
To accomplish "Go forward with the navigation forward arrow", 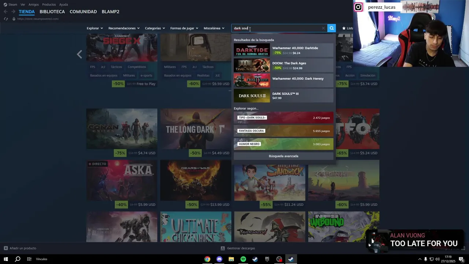I will 13,12.
